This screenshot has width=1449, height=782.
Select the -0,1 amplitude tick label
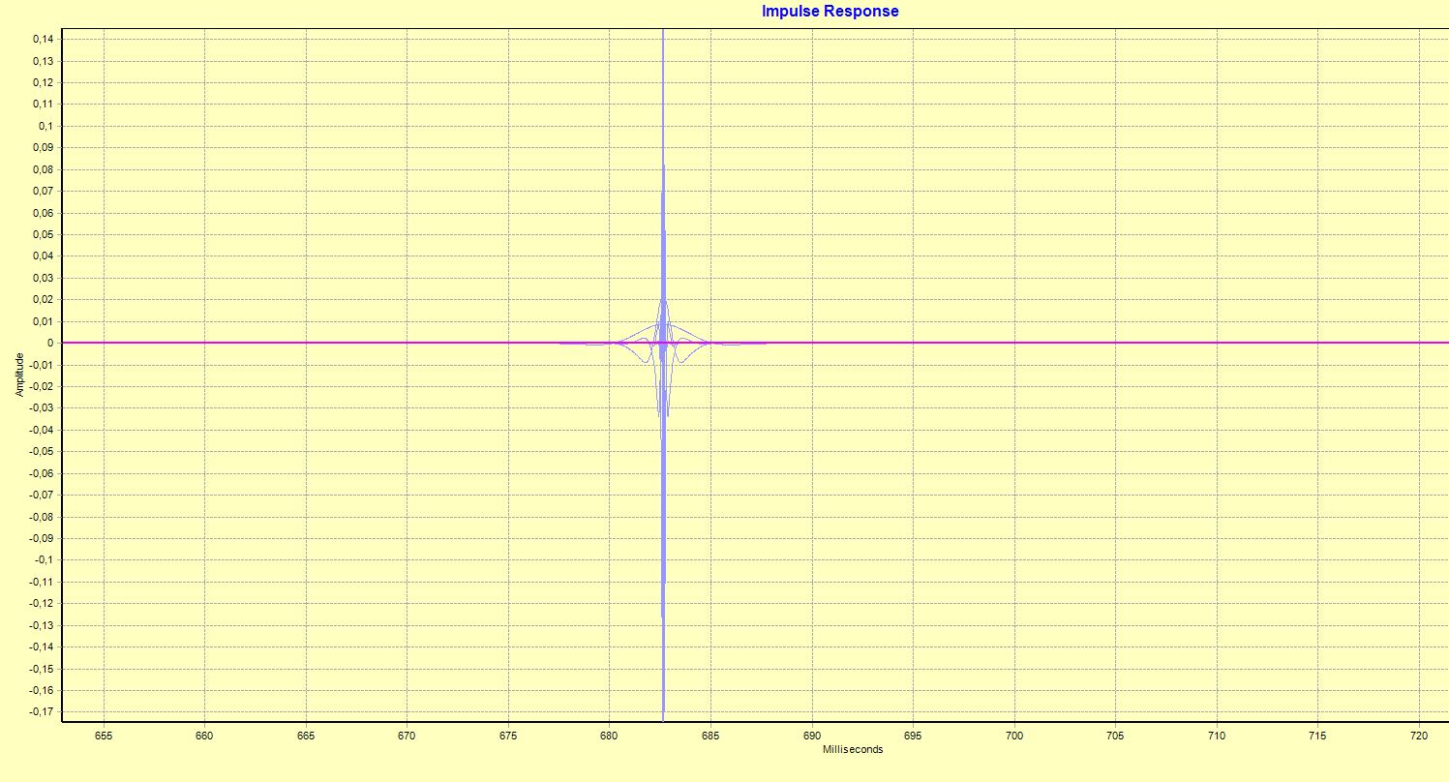(44, 559)
